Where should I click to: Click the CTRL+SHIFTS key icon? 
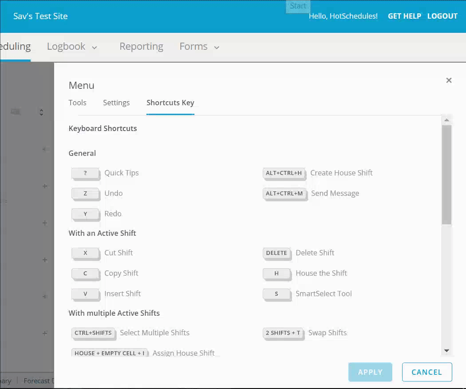[93, 333]
